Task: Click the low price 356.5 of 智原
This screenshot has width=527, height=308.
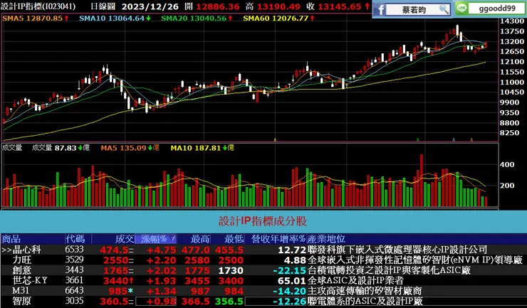Action: click(x=229, y=302)
